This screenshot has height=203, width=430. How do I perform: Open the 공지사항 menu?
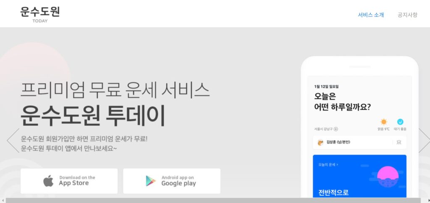(x=407, y=15)
